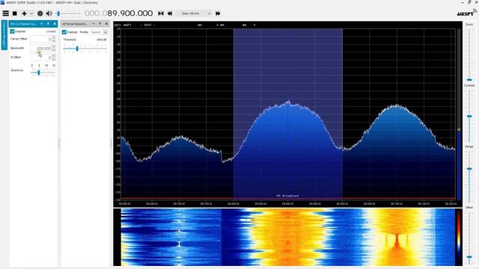Open the FM Co-Channel panel options arrow
Screen dimensions: 479x269
[42, 24]
